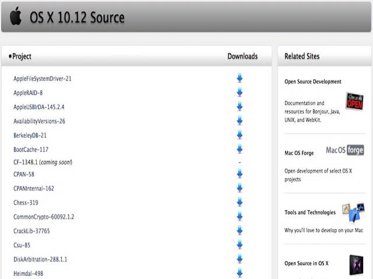This screenshot has width=373, height=279.
Task: Click the DiskArbitration-288.1.1 download arrow
Action: pos(240,259)
